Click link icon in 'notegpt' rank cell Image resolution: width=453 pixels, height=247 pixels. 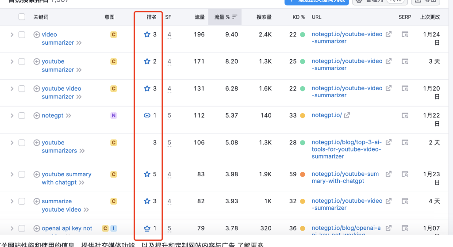coord(147,115)
